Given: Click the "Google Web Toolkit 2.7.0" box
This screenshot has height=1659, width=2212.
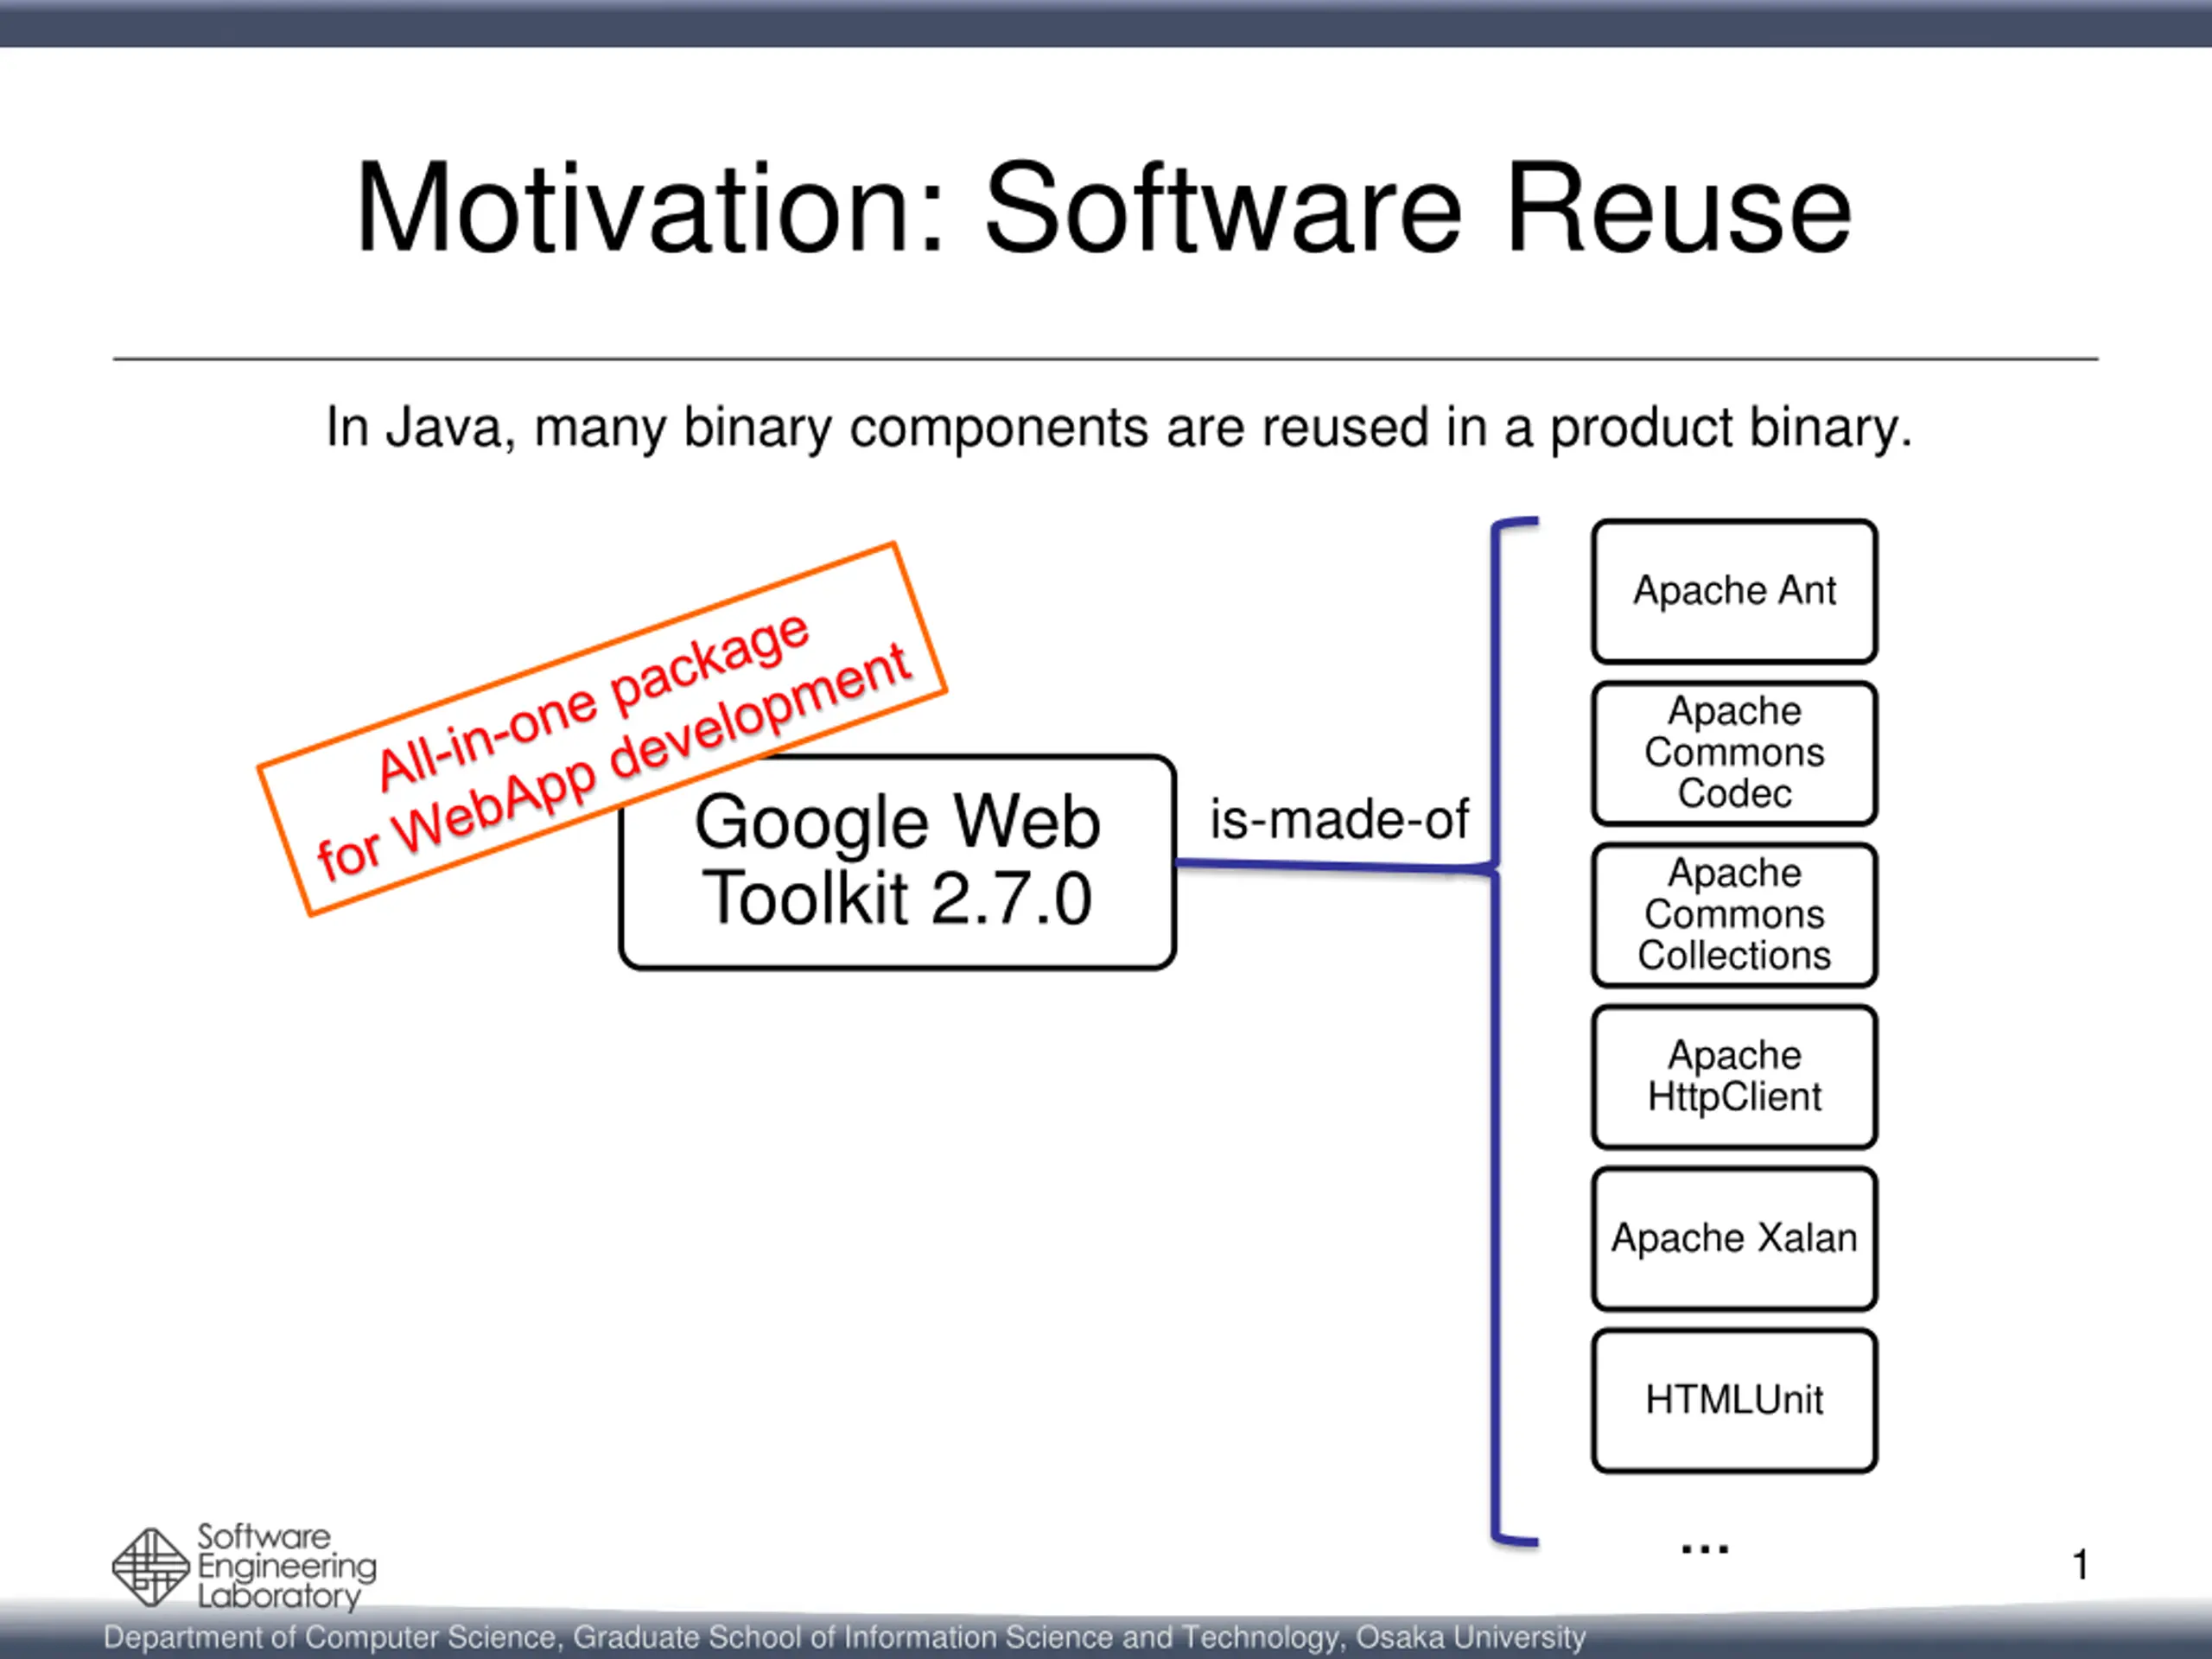Looking at the screenshot, I should click(x=897, y=862).
